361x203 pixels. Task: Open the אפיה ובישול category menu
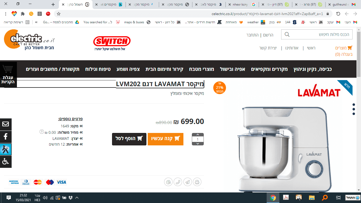(233, 69)
